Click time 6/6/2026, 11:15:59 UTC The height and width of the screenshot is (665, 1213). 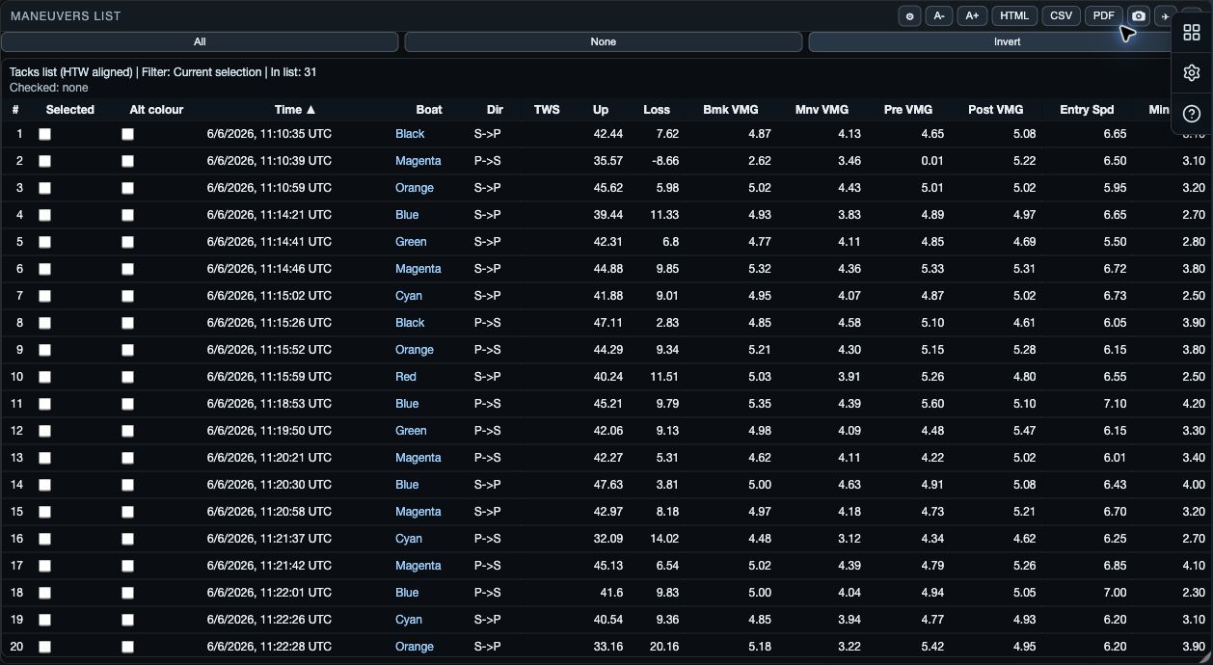tap(269, 377)
